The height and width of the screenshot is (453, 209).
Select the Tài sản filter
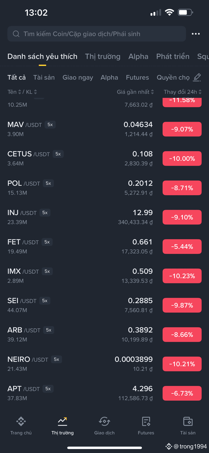[x=44, y=77]
